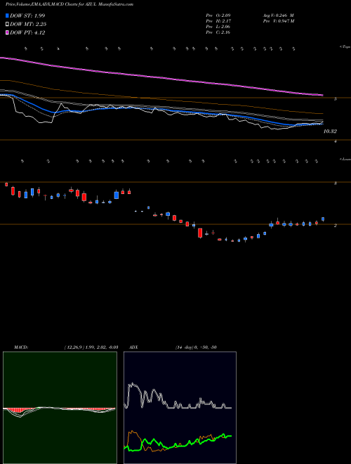Viewport: 351px width, 464px height.
Task: Click the '<Tops' marker label
Action: point(345,47)
